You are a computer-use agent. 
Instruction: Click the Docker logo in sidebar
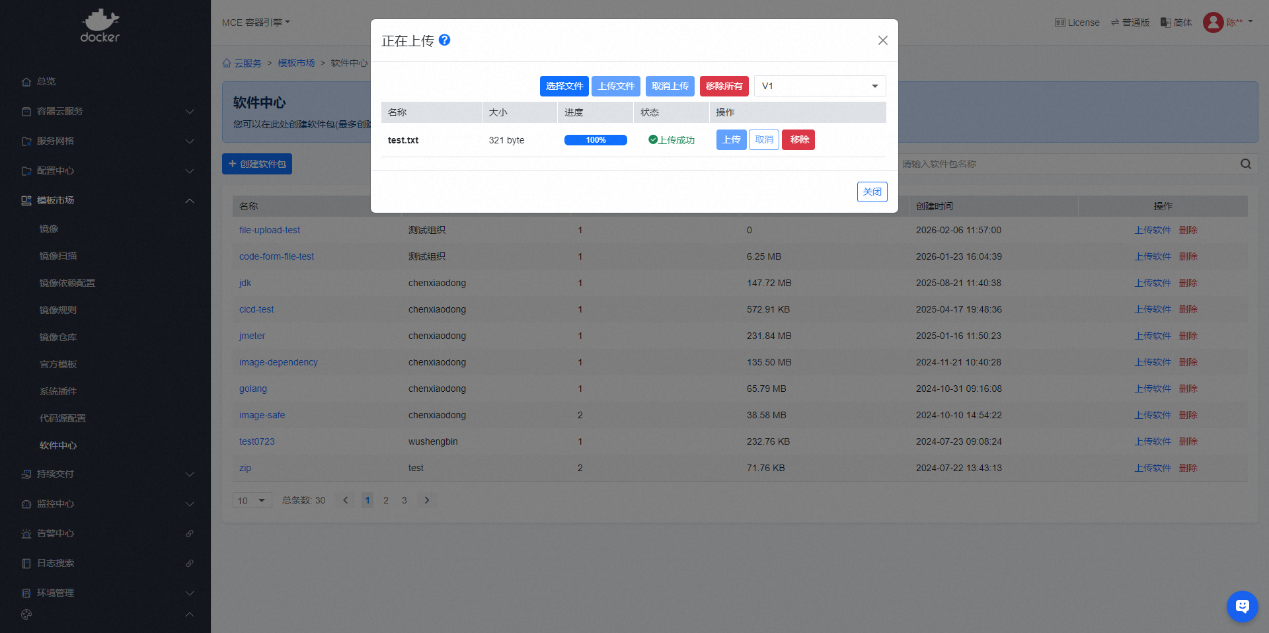click(100, 26)
